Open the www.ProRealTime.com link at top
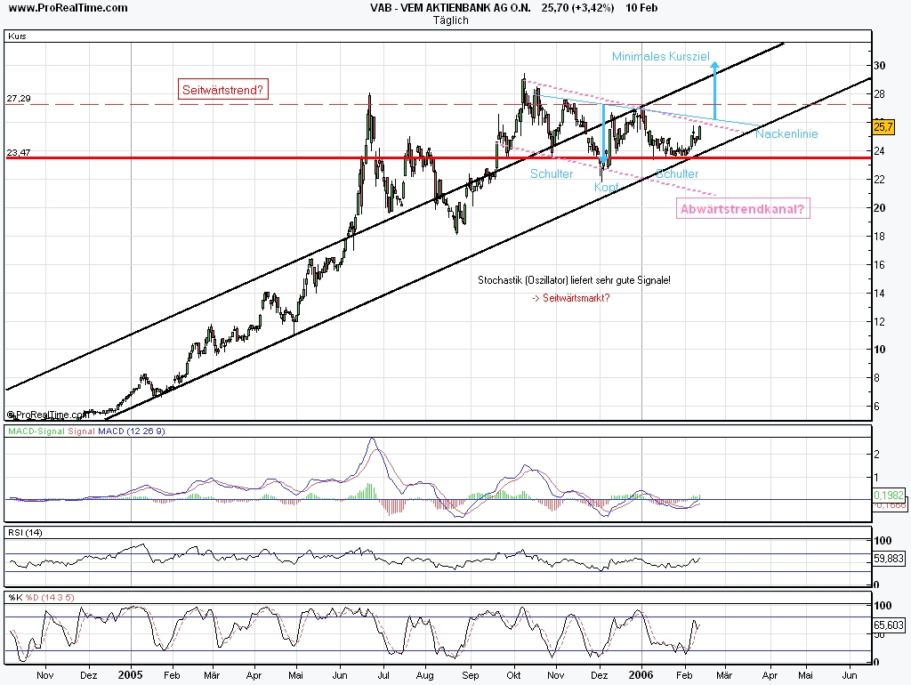The width and height of the screenshot is (911, 685). 68,7
